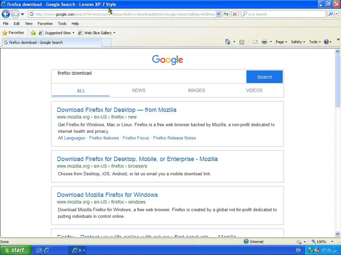Open the search provider options dropdown
The image size is (341, 255).
click(337, 14)
